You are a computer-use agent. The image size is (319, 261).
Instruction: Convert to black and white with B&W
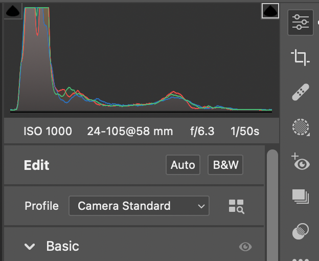point(225,165)
